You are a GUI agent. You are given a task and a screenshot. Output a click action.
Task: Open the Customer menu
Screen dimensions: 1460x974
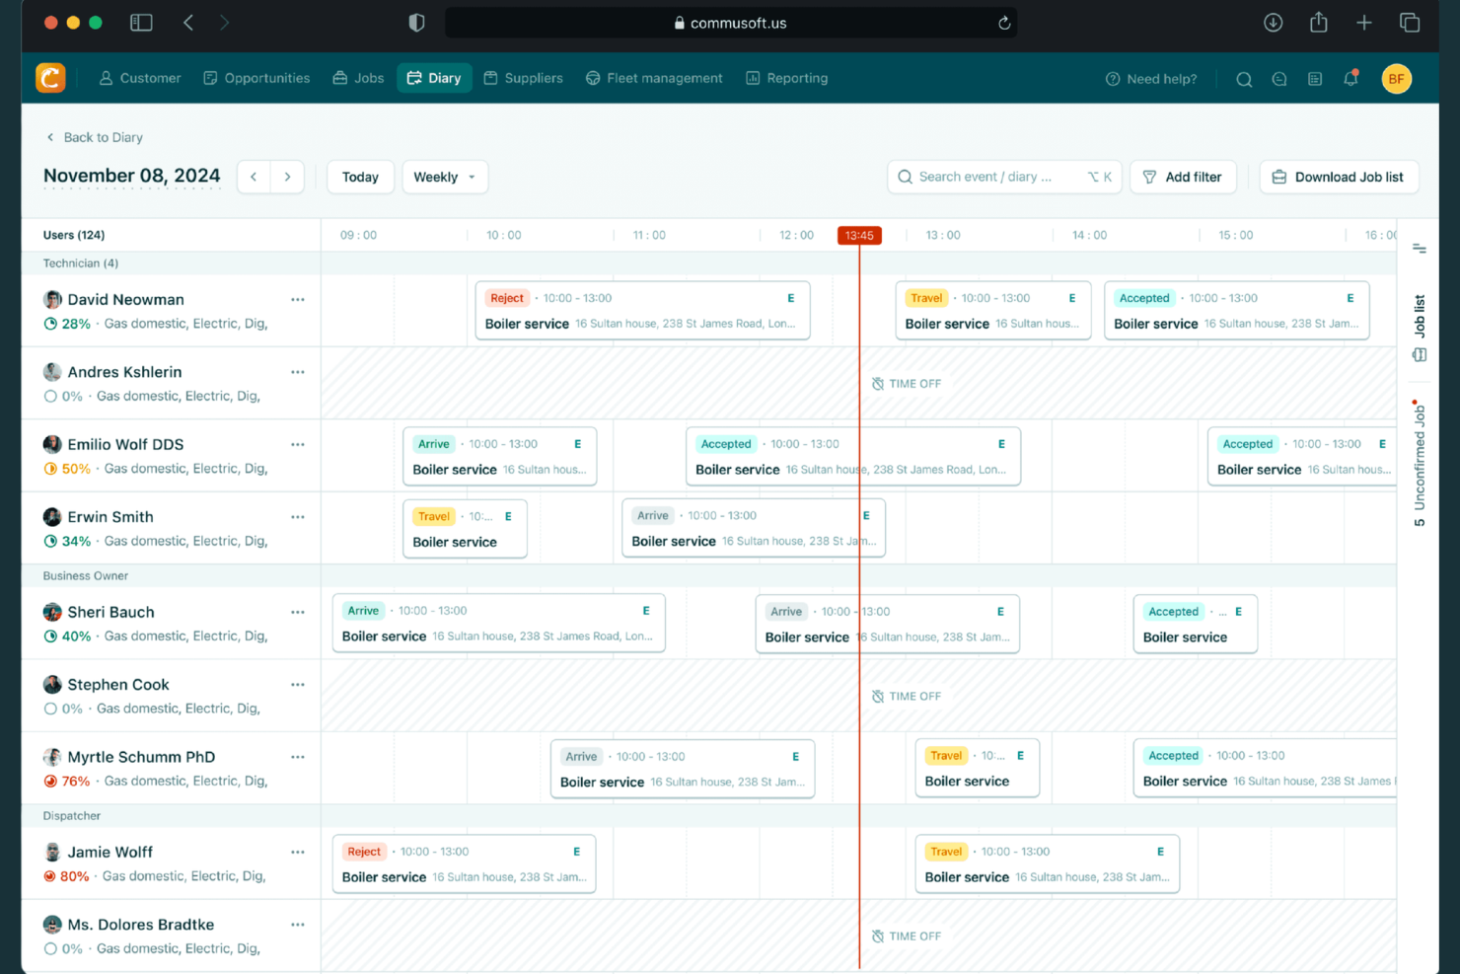(x=140, y=78)
